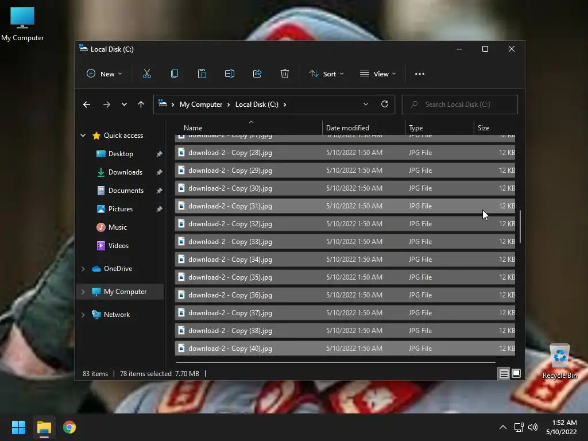This screenshot has height=441, width=588.
Task: Click File Explorer taskbar icon
Action: pyautogui.click(x=44, y=427)
